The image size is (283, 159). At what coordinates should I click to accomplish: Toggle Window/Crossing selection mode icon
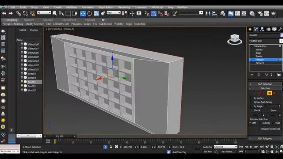click(75, 13)
